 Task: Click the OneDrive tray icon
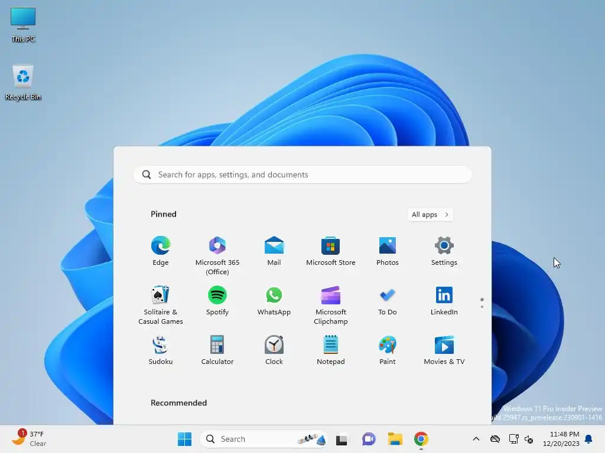(x=495, y=439)
